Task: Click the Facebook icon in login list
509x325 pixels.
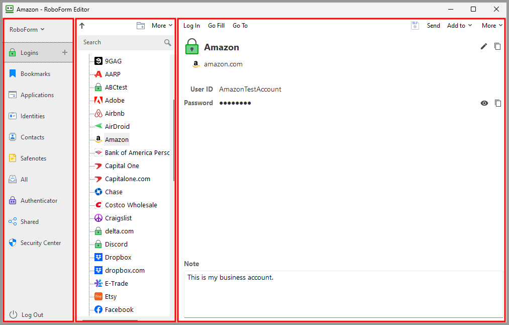Action: [98, 309]
